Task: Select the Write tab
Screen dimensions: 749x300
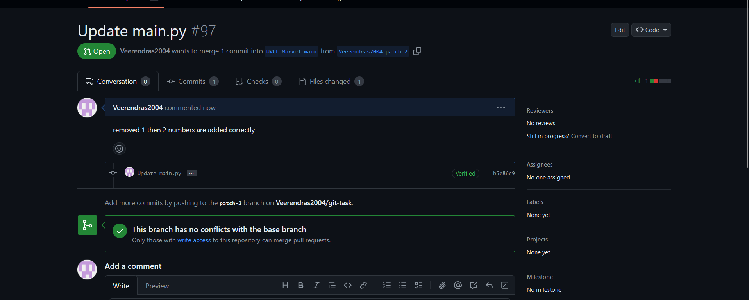Action: tap(121, 286)
